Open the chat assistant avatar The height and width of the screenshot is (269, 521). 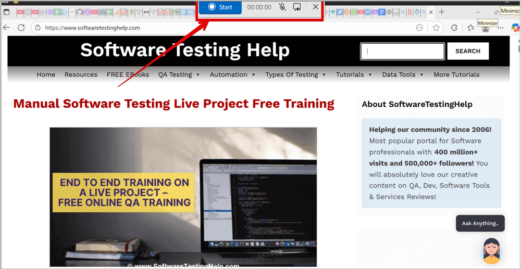click(x=492, y=251)
